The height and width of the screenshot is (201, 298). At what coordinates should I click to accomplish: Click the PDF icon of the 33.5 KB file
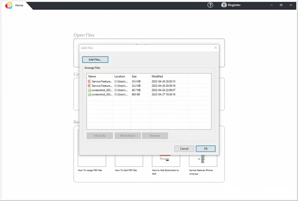coord(89,81)
